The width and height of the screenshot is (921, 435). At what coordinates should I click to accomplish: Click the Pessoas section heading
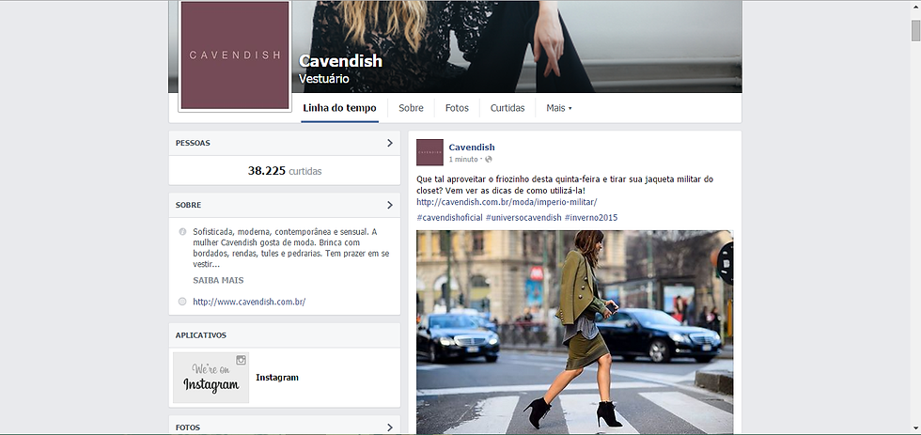[x=193, y=143]
